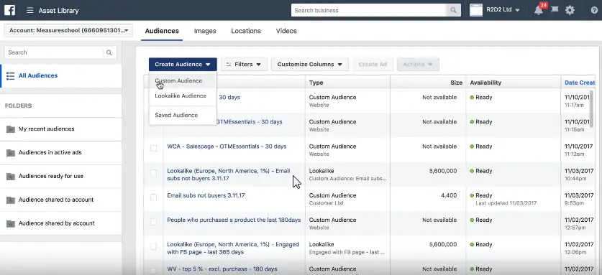
Task: Open WCA - Salespage - GTMEssentials - 30 days link
Action: click(x=227, y=146)
